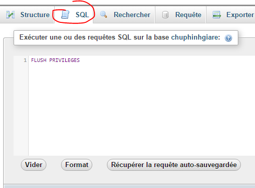
Task: Click the Vider button
Action: click(33, 165)
